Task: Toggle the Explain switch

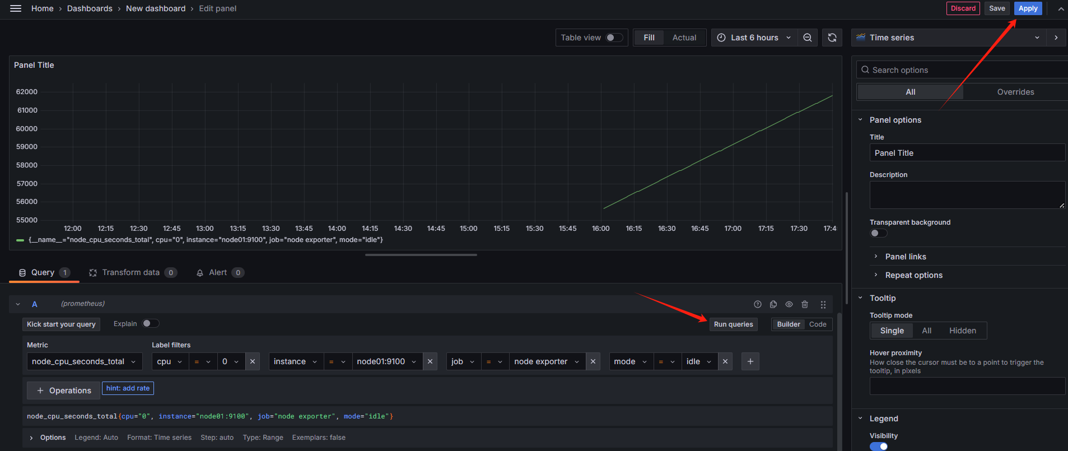Action: tap(151, 323)
